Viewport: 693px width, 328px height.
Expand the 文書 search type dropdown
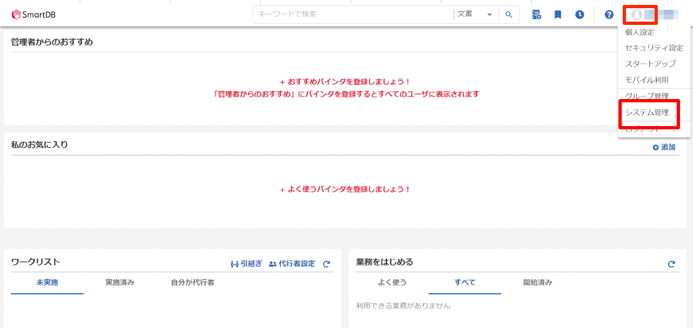coord(475,15)
